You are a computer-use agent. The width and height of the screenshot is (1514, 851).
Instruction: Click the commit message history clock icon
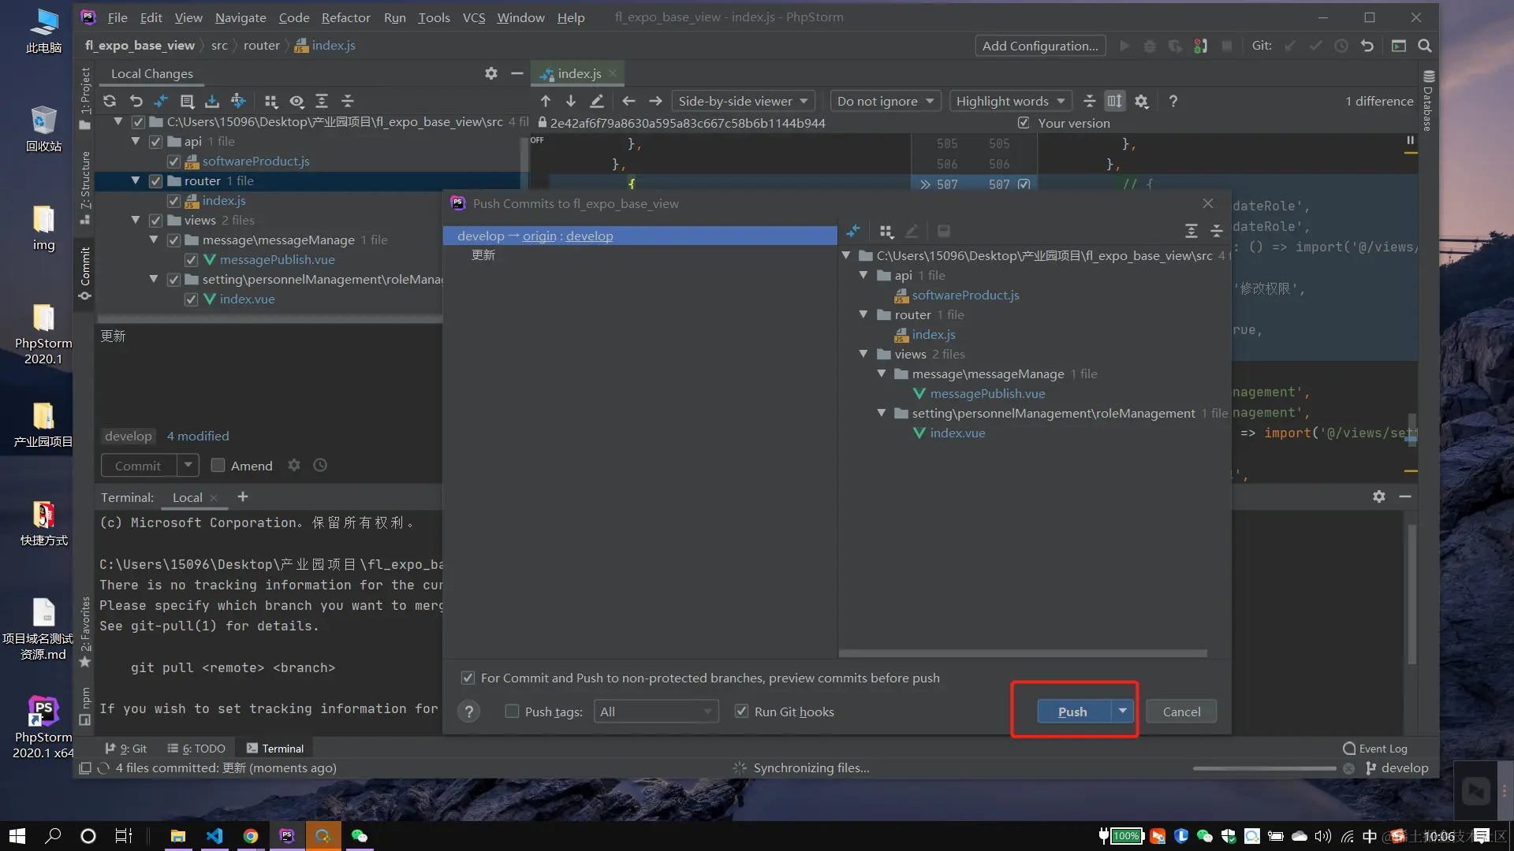pyautogui.click(x=320, y=465)
